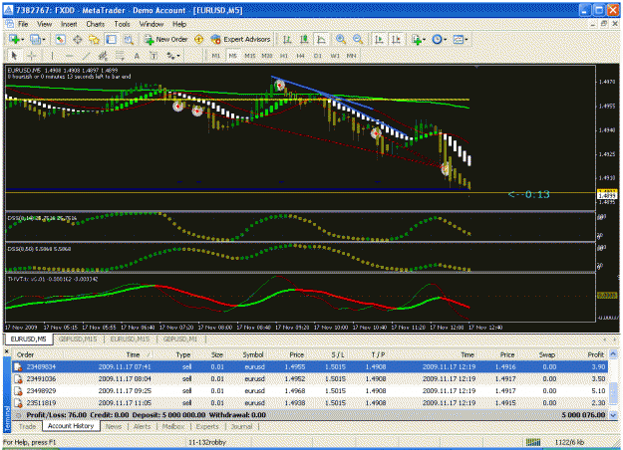Switch chart to MN timeframe
Screen dimensions: 623x450
pos(351,56)
